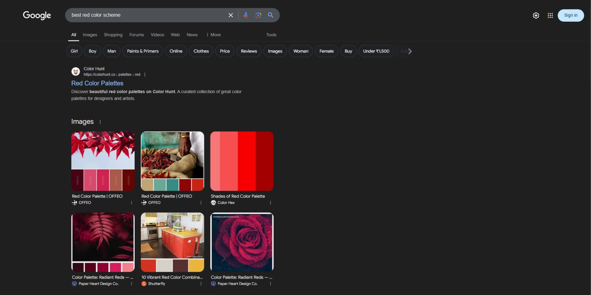Expand the More search categories menu
Screen dimensions: 591x295
[x=213, y=34]
